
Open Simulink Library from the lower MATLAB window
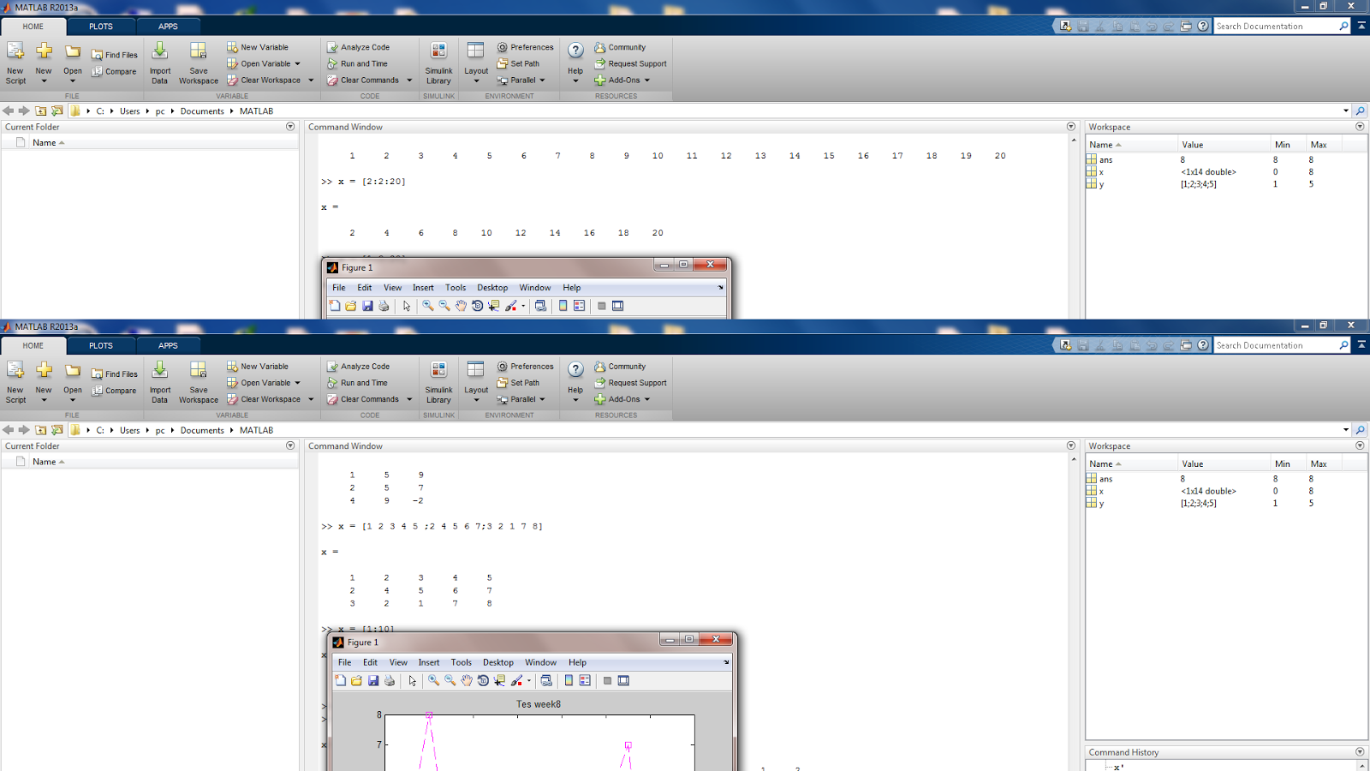pyautogui.click(x=438, y=383)
